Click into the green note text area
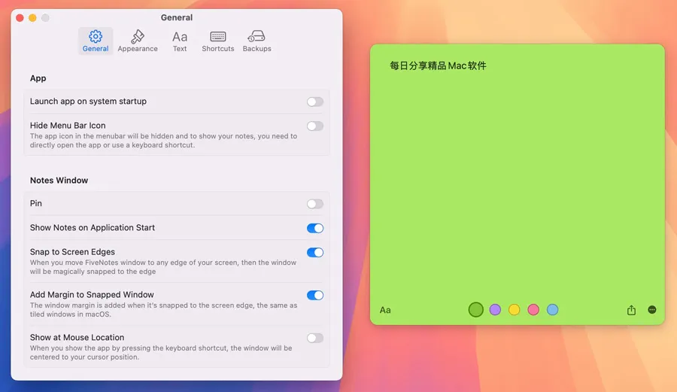The width and height of the screenshot is (677, 392). coord(517,181)
